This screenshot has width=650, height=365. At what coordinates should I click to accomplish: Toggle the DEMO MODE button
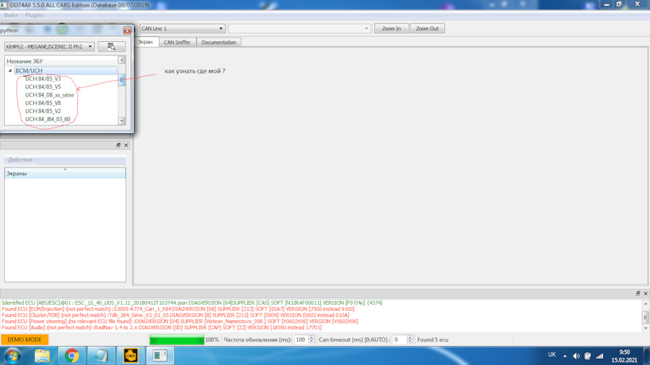point(24,339)
